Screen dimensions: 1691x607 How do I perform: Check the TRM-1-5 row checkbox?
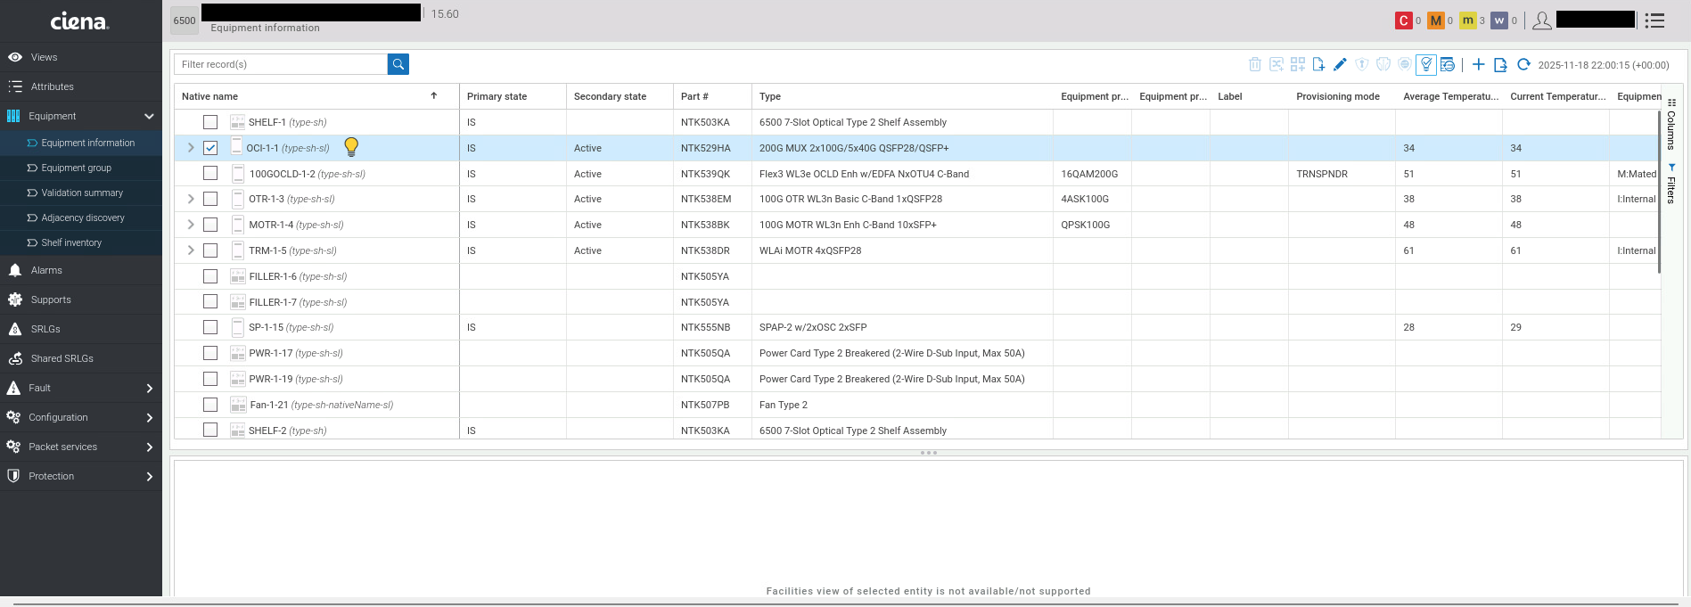click(x=210, y=250)
